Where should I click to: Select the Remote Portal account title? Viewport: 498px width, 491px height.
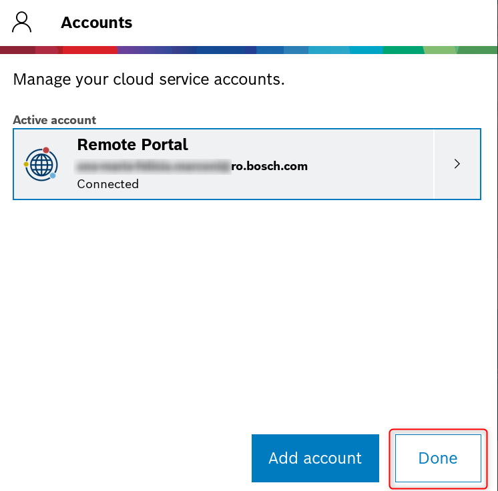(x=132, y=145)
